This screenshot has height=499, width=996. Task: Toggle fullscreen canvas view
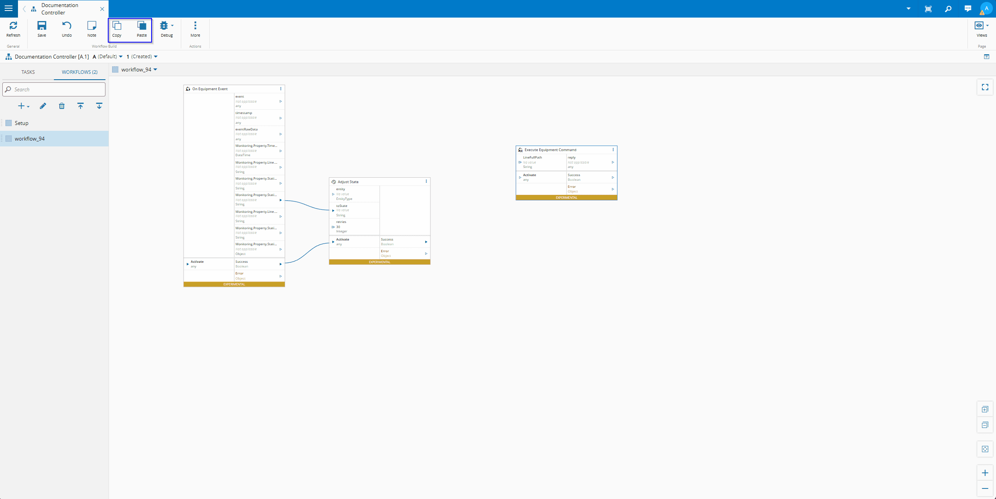(985, 87)
